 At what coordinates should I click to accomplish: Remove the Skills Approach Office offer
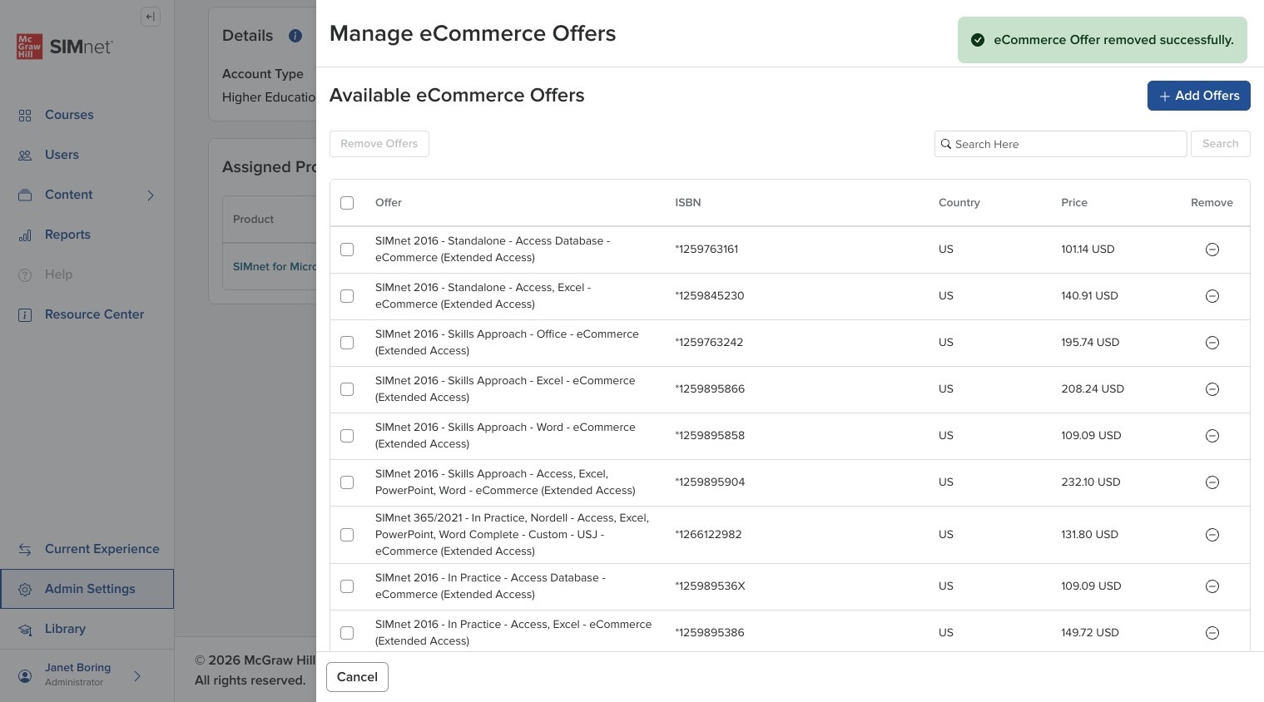coord(1212,343)
